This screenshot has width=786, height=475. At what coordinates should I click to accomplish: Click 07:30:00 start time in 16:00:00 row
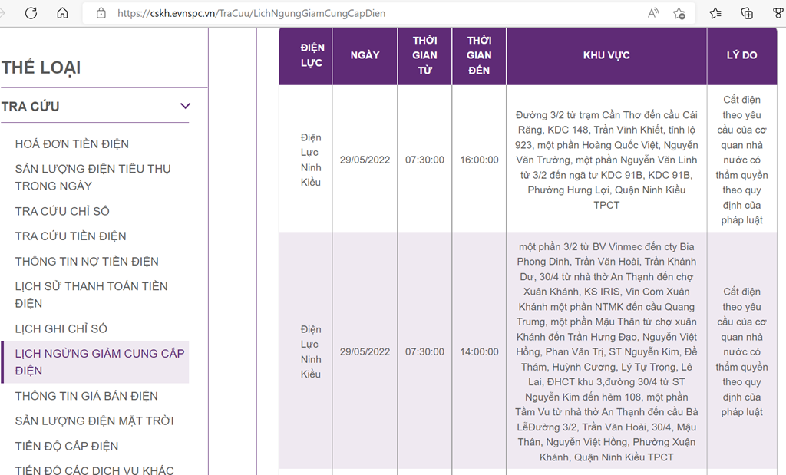click(x=424, y=160)
